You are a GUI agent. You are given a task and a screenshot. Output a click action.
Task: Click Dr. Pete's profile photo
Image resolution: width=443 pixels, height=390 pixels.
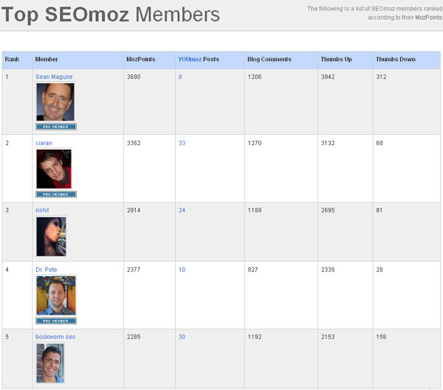pos(55,296)
